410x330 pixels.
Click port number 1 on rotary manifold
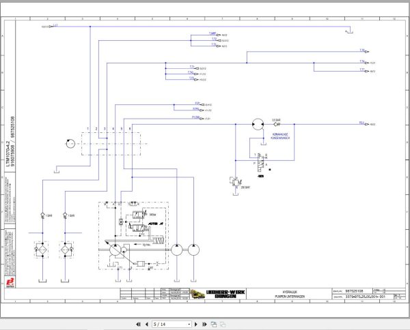coord(88,129)
